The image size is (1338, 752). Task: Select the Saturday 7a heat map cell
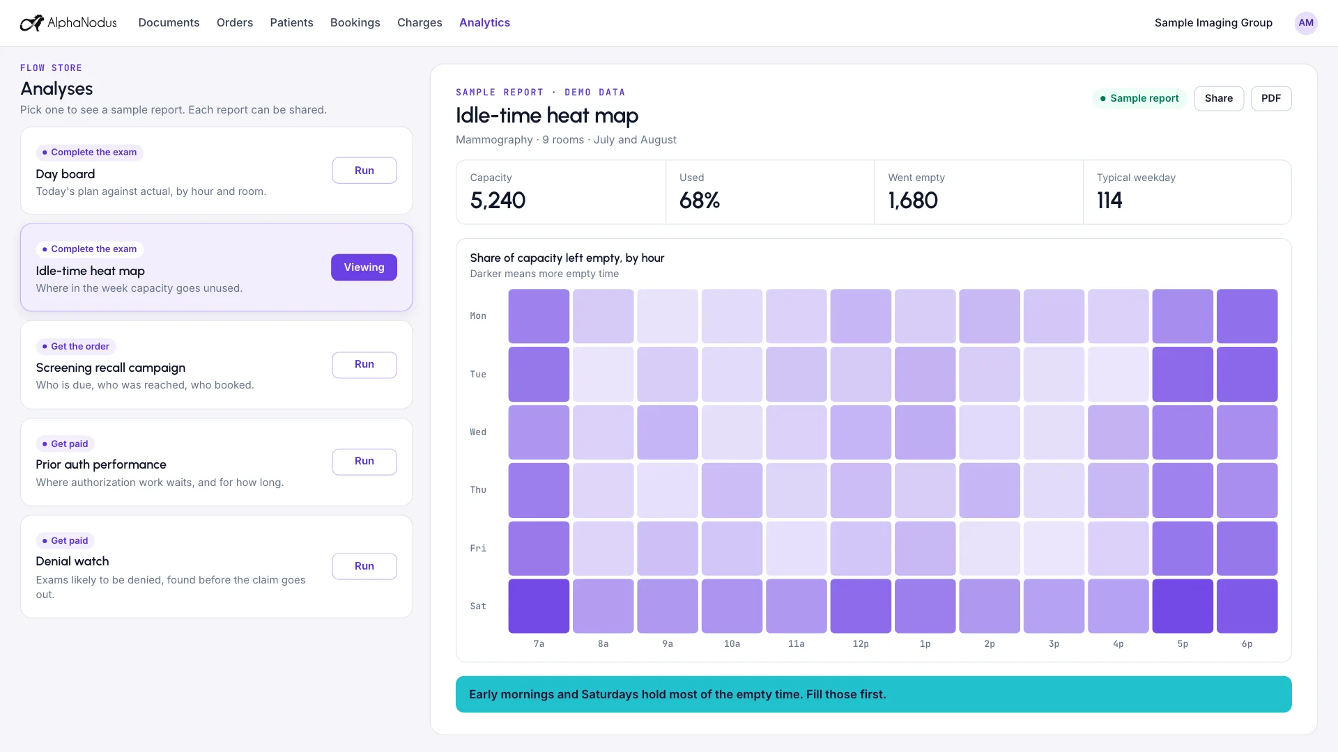point(539,606)
